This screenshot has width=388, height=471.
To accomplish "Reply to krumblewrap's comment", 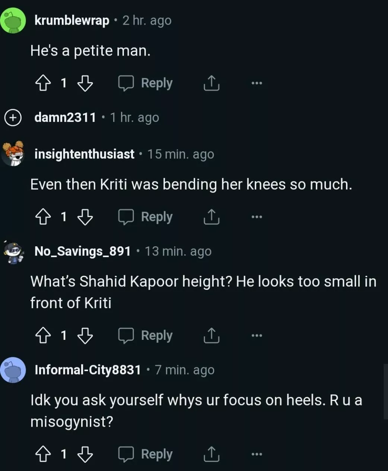I will point(146,83).
